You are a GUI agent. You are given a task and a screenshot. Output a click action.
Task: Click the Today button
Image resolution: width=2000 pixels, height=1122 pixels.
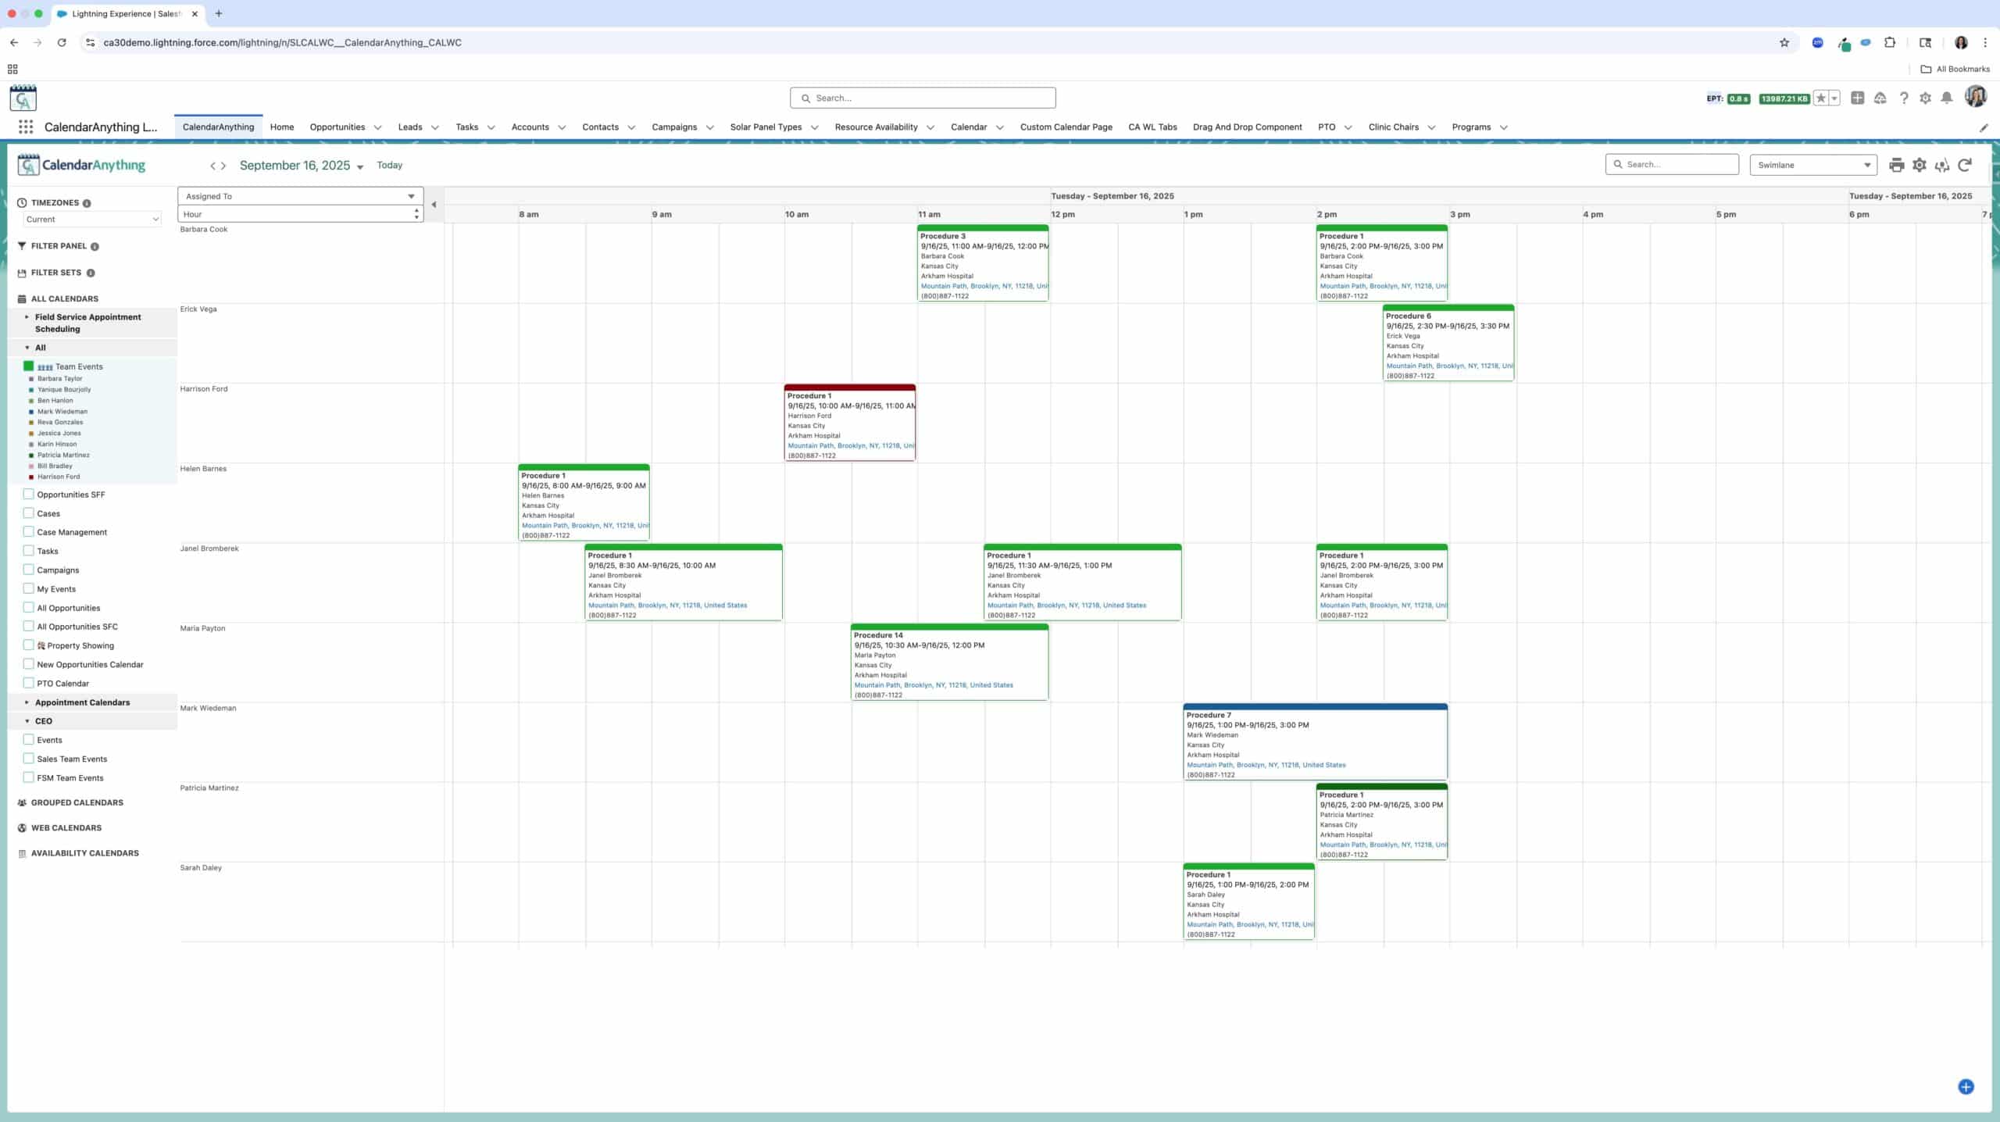pyautogui.click(x=389, y=165)
